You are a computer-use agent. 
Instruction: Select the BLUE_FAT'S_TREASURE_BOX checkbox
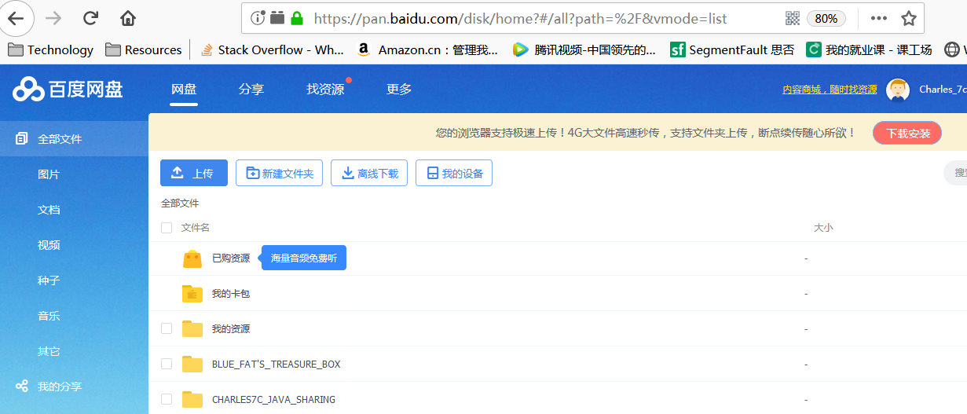click(167, 364)
